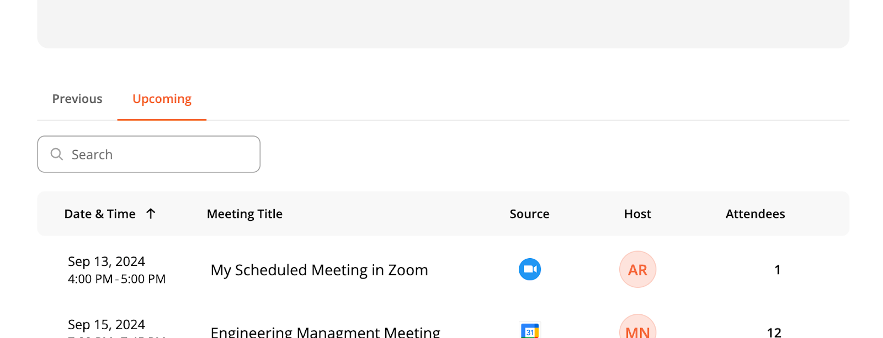Click the Zoom source icon

tap(530, 269)
